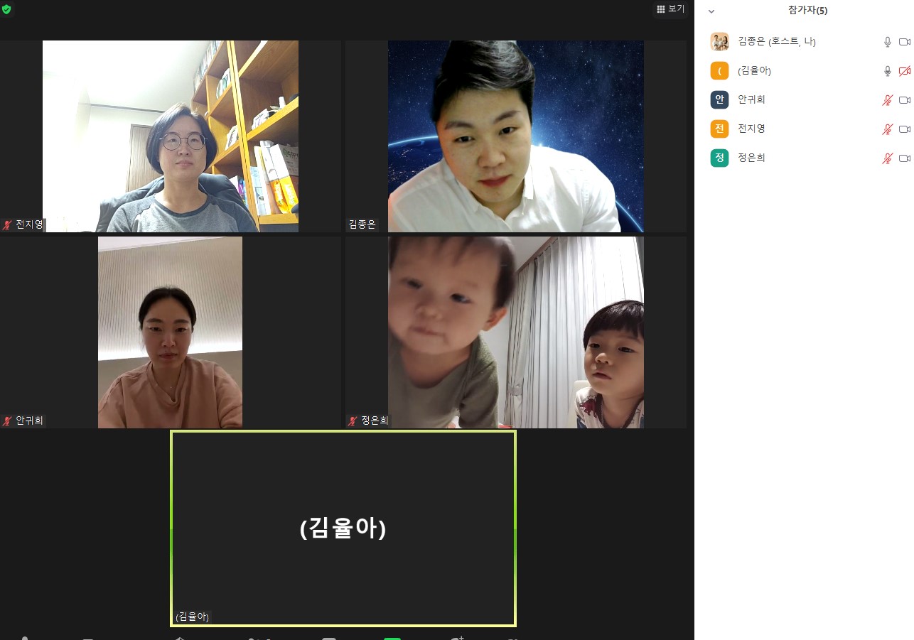Click the muted mic icon on 정은희's video tile
Screen dimensions: 914x640
[353, 421]
